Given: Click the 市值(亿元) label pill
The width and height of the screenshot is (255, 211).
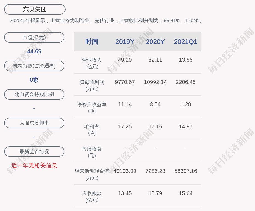Looking at the screenshot, I should (x=34, y=37).
